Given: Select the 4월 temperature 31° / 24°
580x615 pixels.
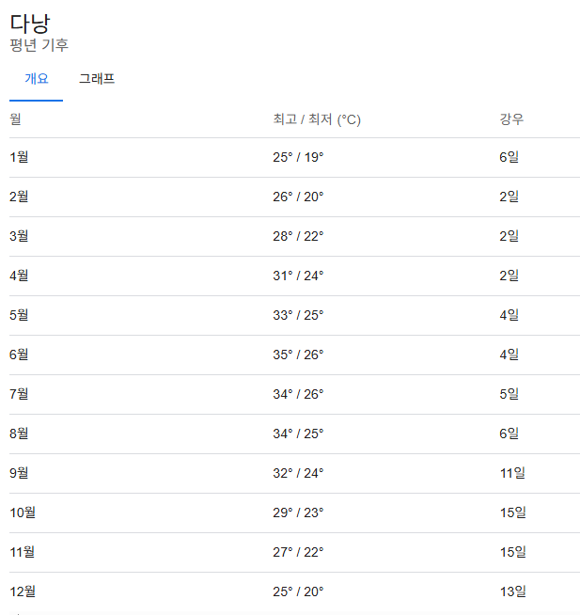Looking at the screenshot, I should tap(298, 276).
